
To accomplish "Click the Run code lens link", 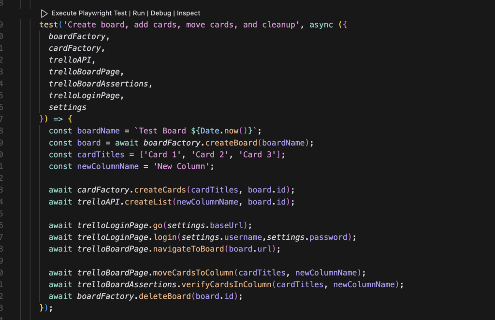I will (139, 13).
